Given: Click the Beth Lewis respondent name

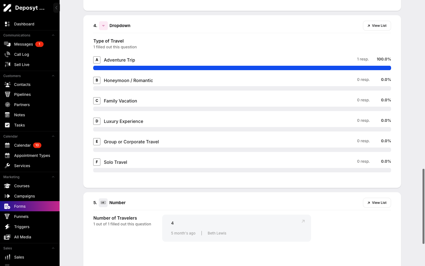Looking at the screenshot, I should click(217, 233).
